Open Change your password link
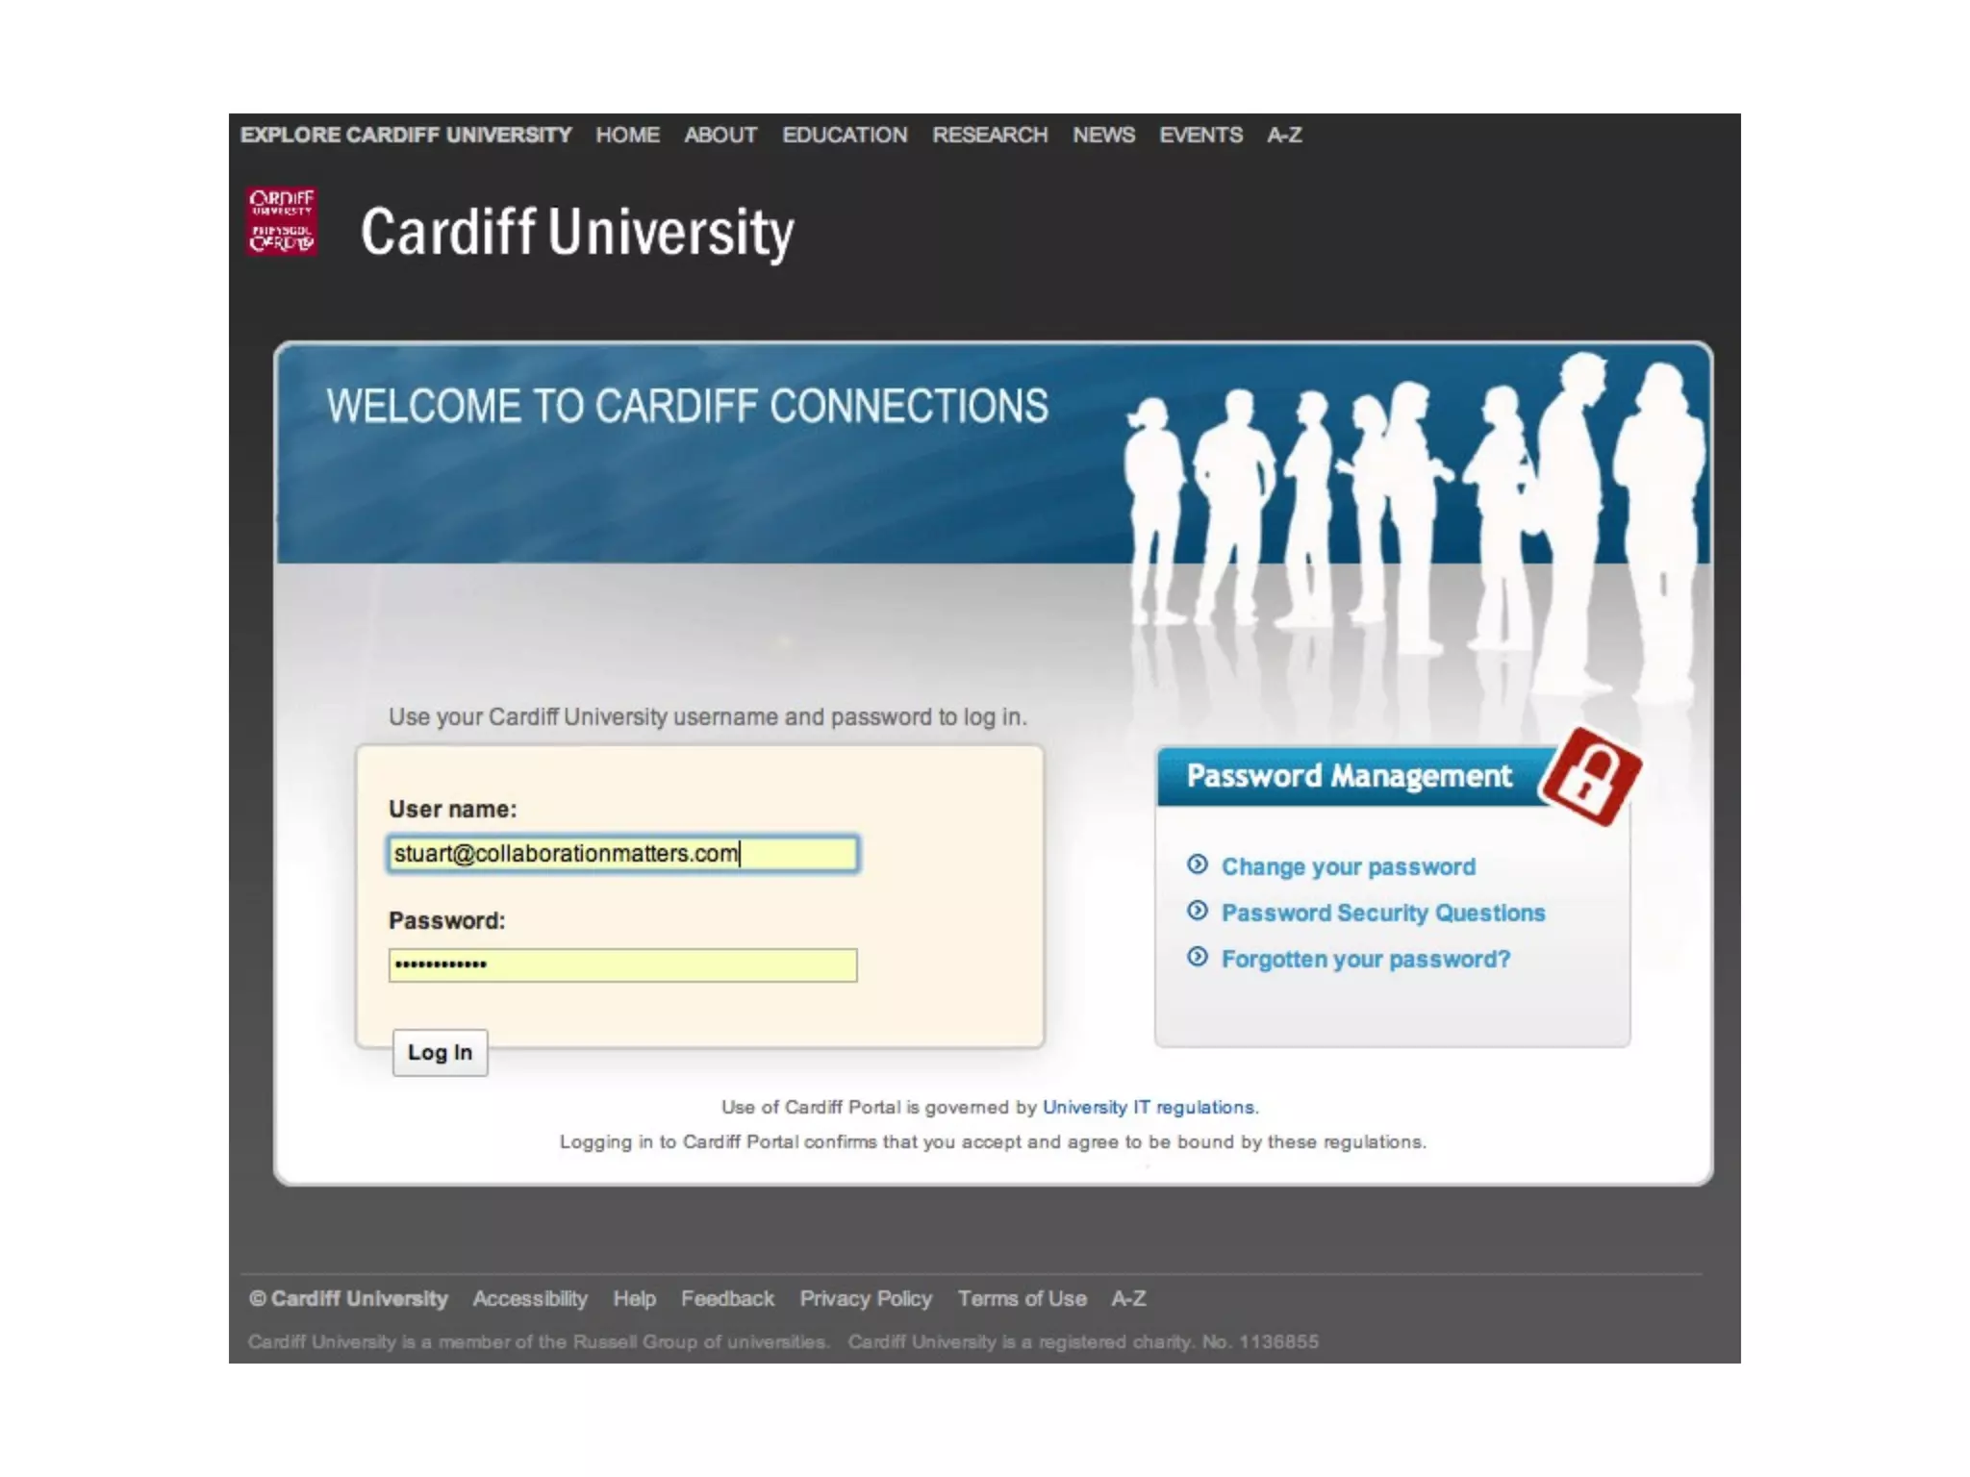This screenshot has width=1970, height=1477. (1348, 866)
